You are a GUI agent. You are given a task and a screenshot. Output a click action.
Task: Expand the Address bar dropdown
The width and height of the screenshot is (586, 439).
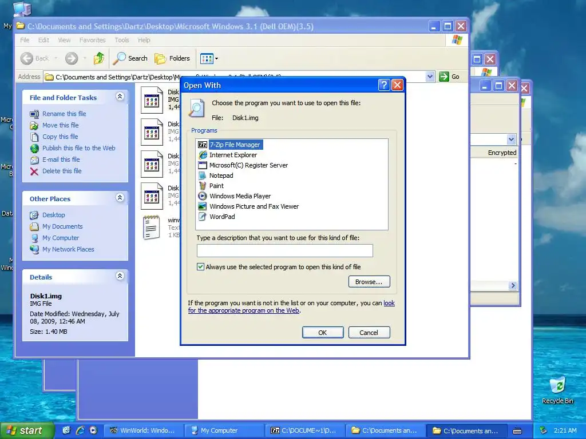(430, 77)
